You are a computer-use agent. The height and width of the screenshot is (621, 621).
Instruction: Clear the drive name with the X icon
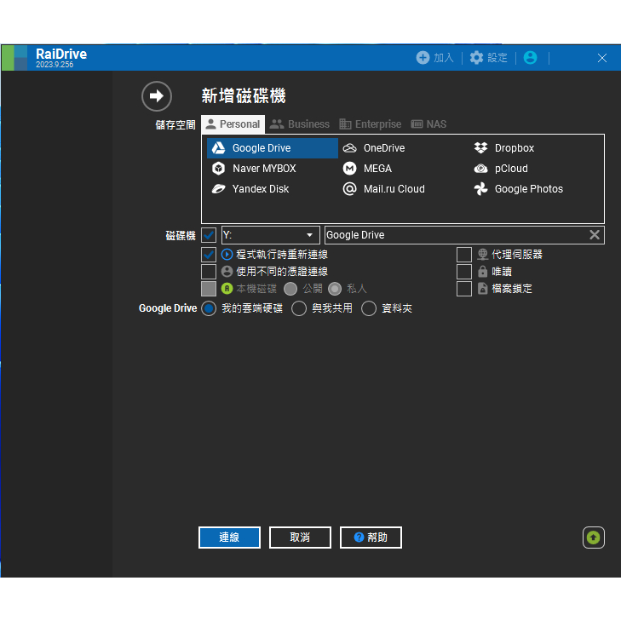click(595, 235)
